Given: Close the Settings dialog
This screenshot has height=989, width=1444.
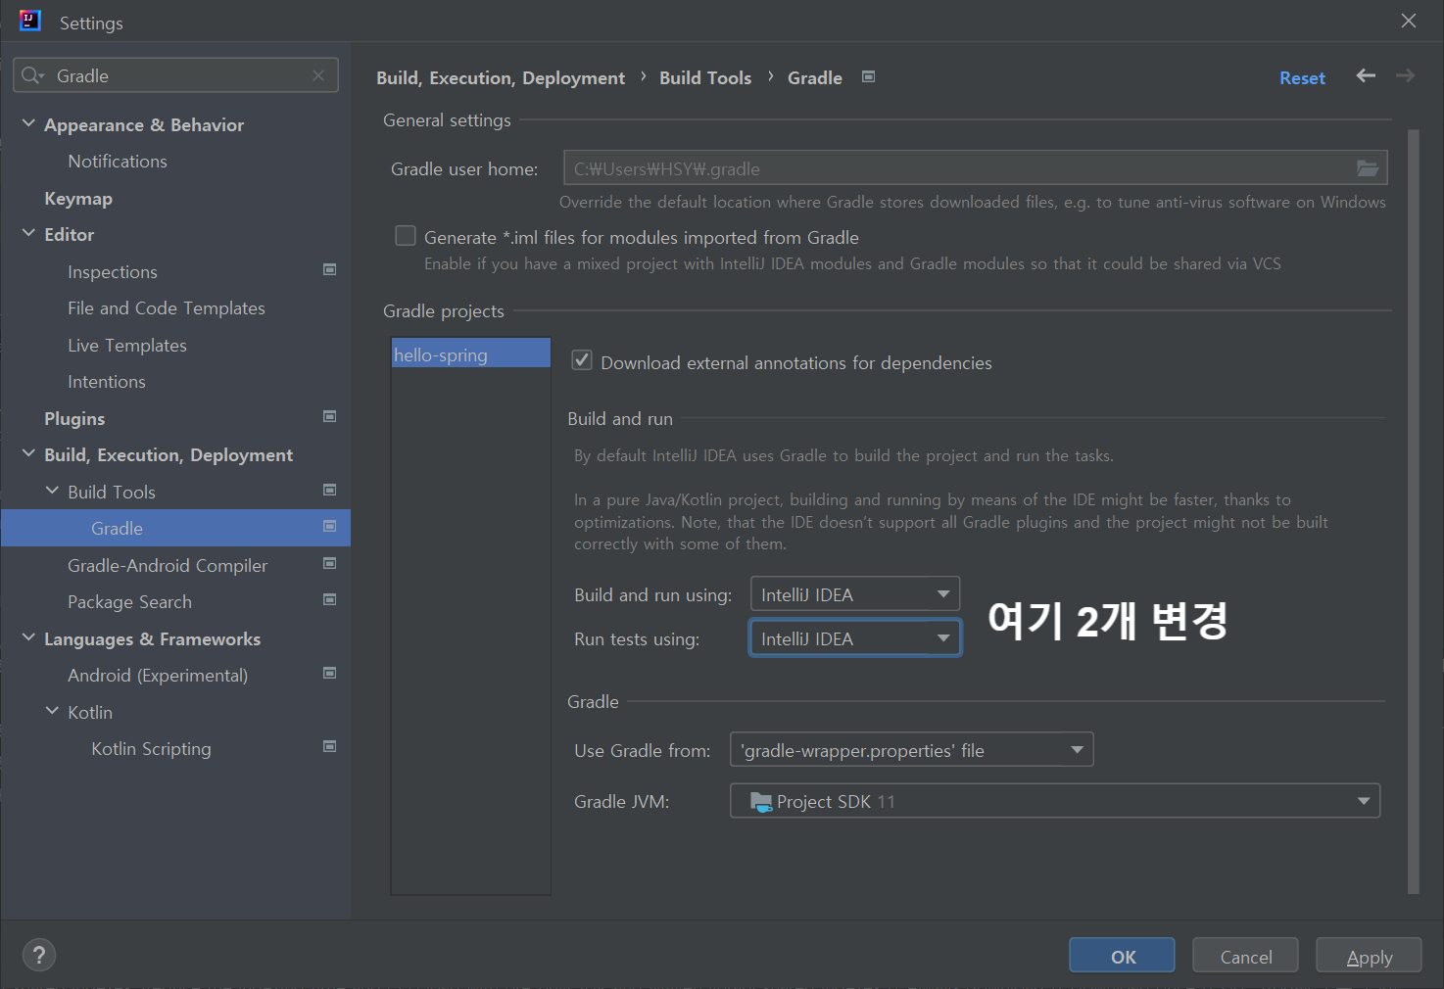Looking at the screenshot, I should tap(1409, 21).
